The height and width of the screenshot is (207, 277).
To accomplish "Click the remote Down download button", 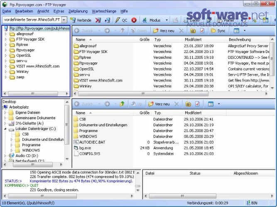I will pos(139,31).
